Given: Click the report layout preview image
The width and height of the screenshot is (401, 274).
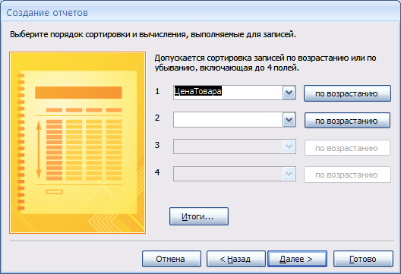Looking at the screenshot, I should (77, 143).
